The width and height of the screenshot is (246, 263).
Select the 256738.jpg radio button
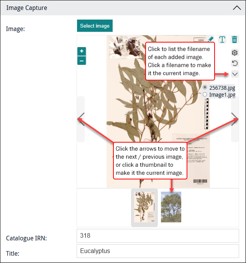point(205,87)
